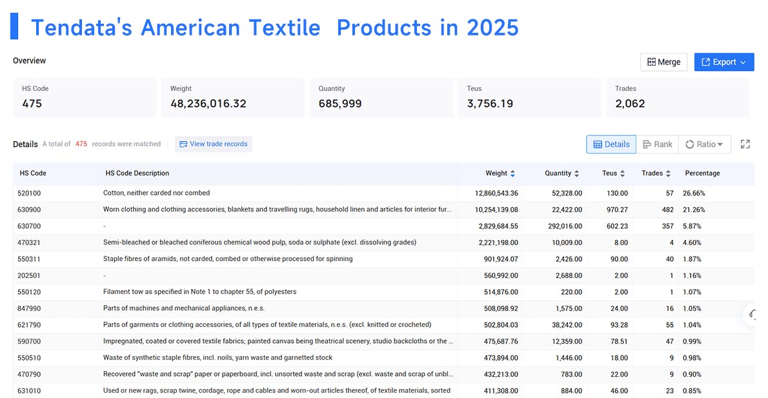
Task: Click the HS Code overview card showing 475
Action: [85, 97]
